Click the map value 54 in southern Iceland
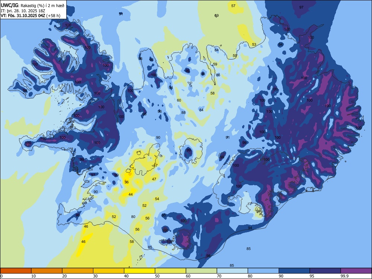 coord(157,199)
